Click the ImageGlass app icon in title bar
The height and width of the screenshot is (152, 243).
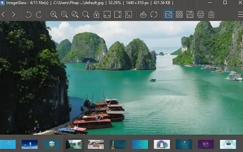[x=3, y=3]
